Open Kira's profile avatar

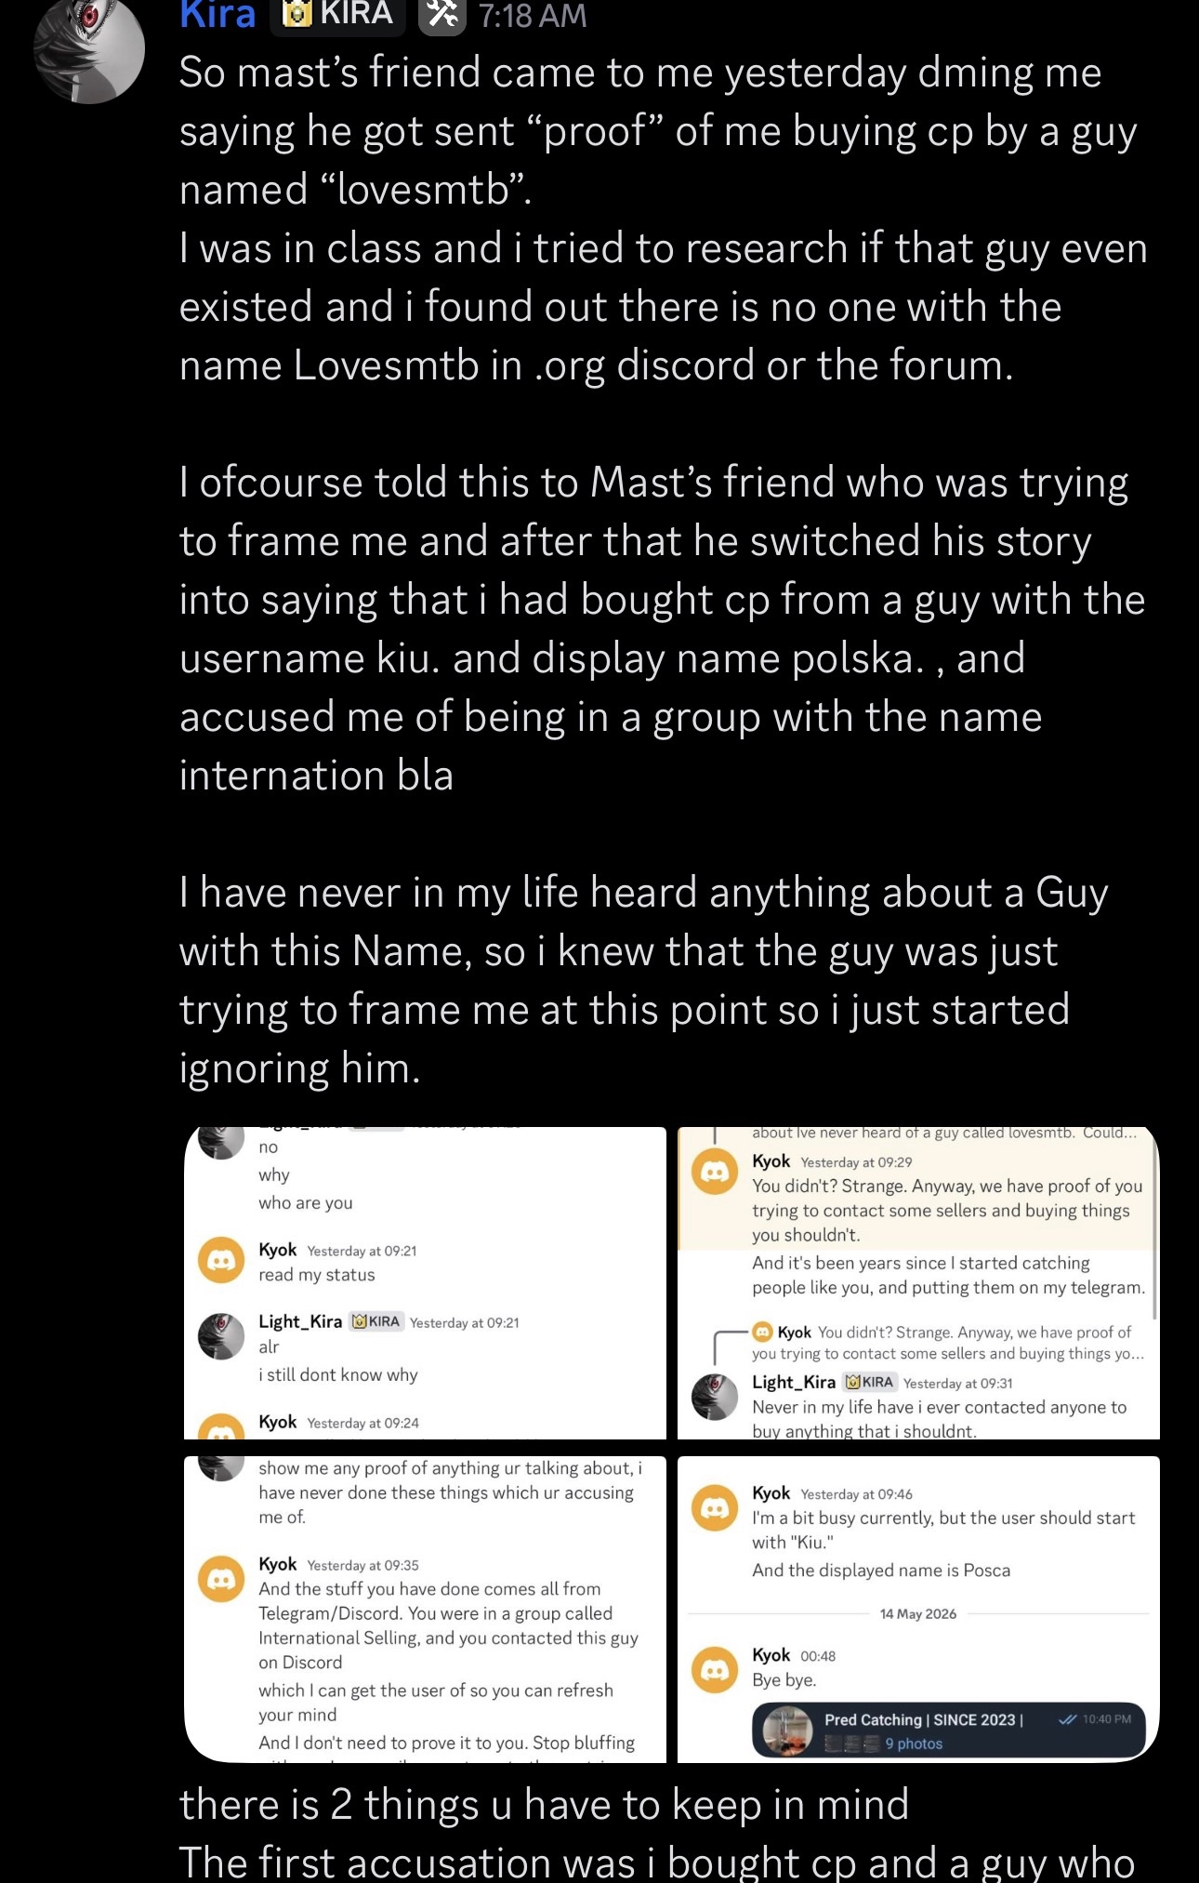89,48
